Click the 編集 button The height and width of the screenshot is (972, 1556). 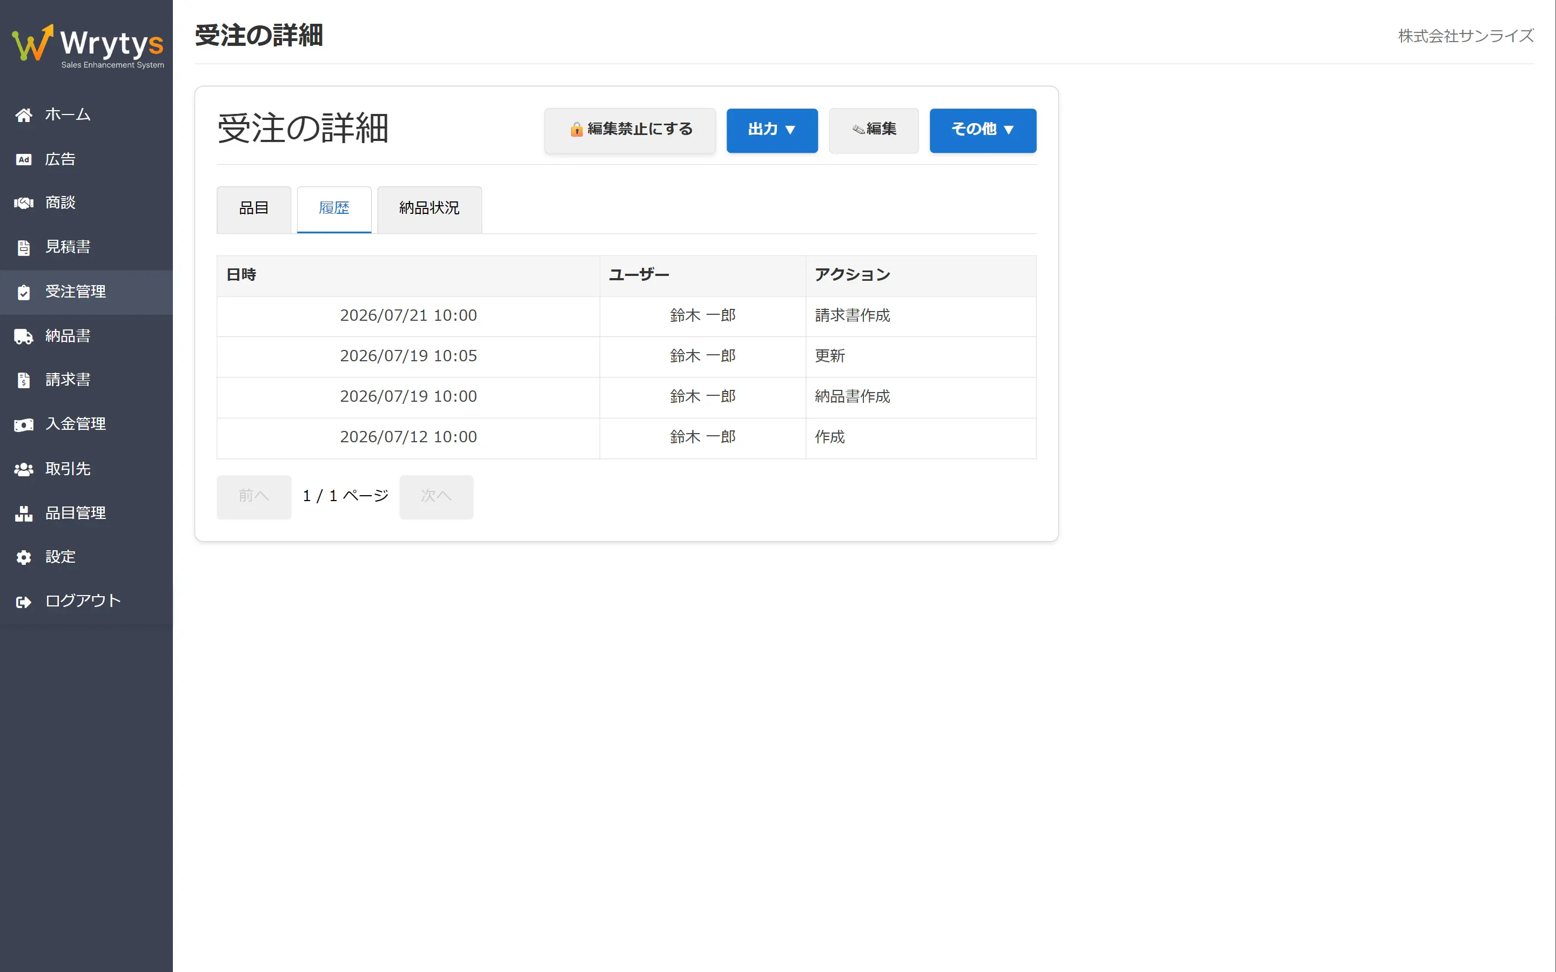[874, 131]
